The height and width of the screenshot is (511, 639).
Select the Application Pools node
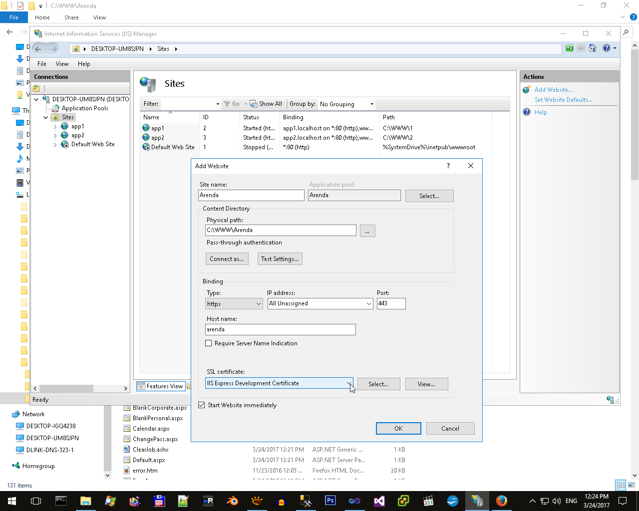(x=85, y=108)
